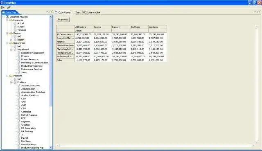Click the 37,893,162.00 Central cell
Image resolution: width=262 pixels, height=151 pixels.
point(102,34)
